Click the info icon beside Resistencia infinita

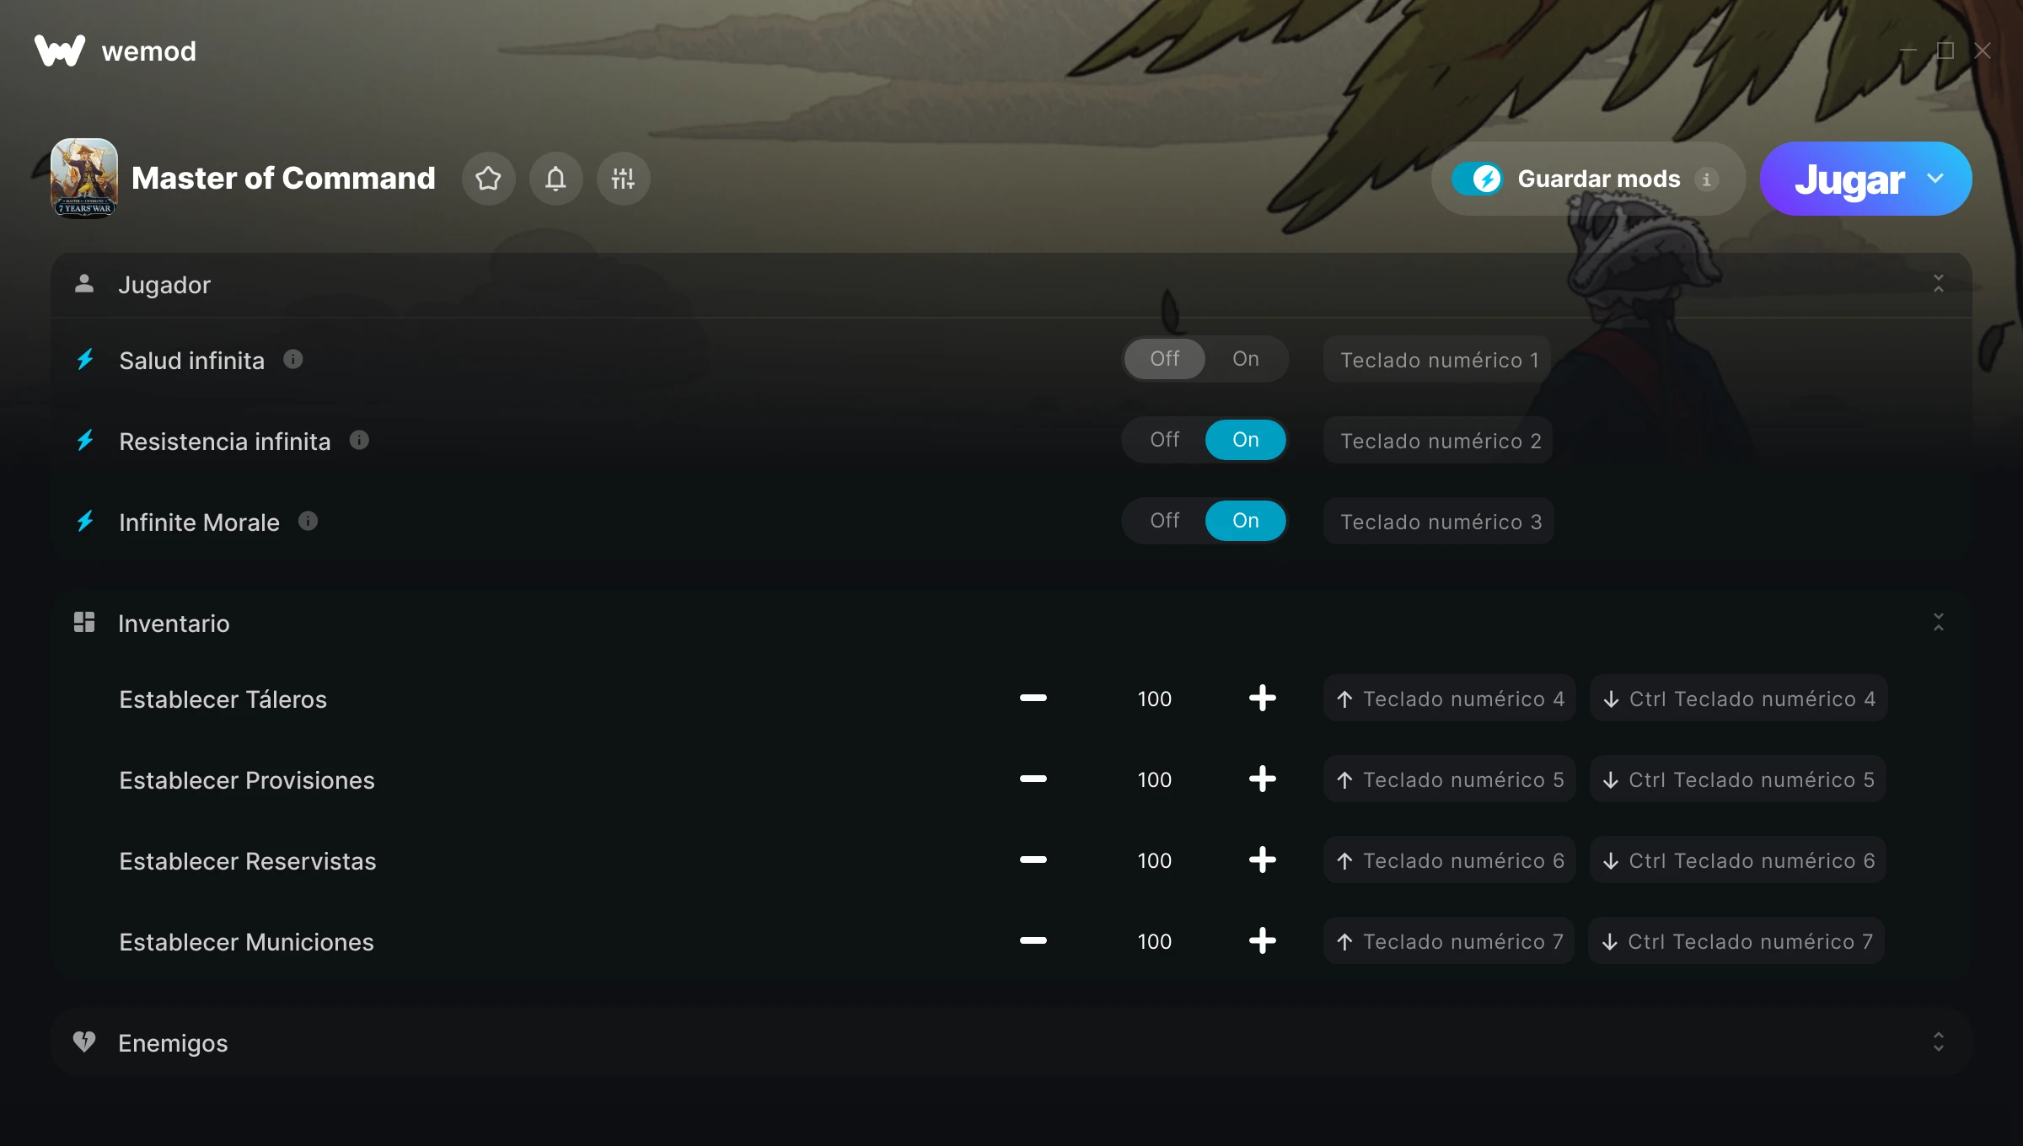(x=359, y=441)
